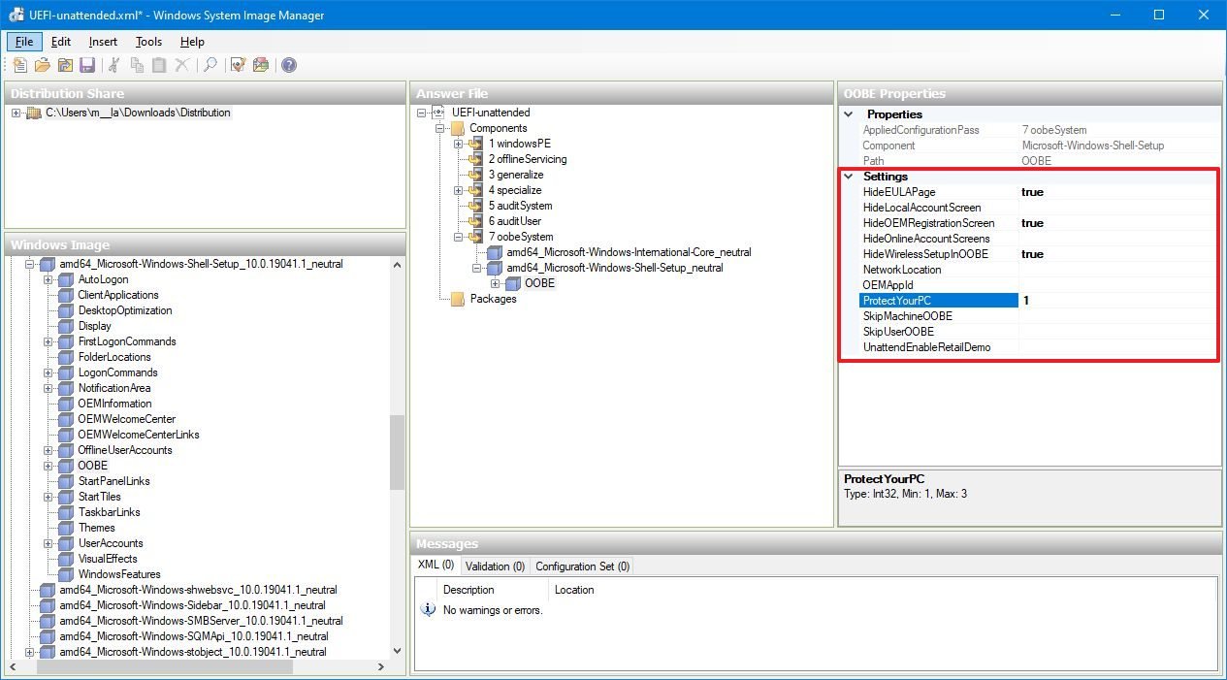1227x680 pixels.
Task: Switch to the Validation (0) tab
Action: [495, 567]
